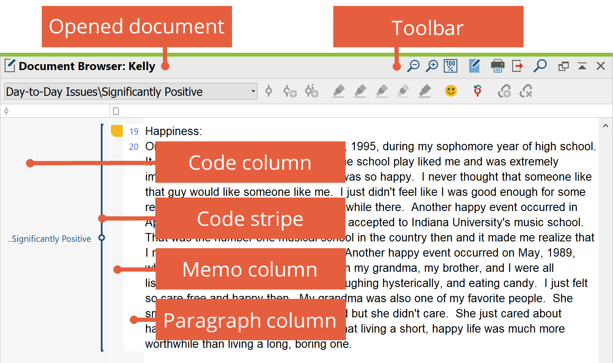
Task: Print the document using the printer icon
Action: coord(498,66)
